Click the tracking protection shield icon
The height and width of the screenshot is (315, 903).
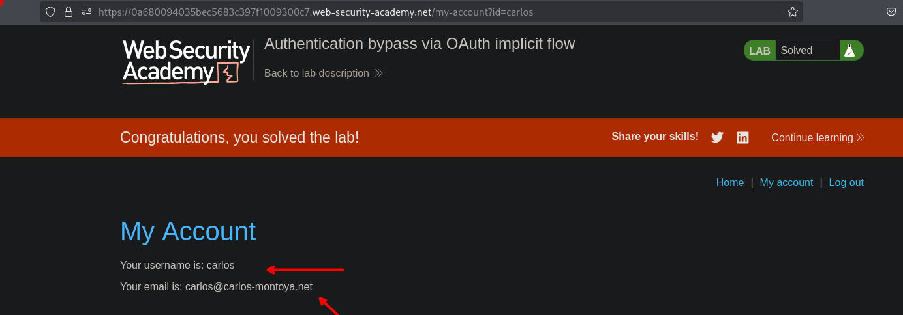click(x=50, y=12)
